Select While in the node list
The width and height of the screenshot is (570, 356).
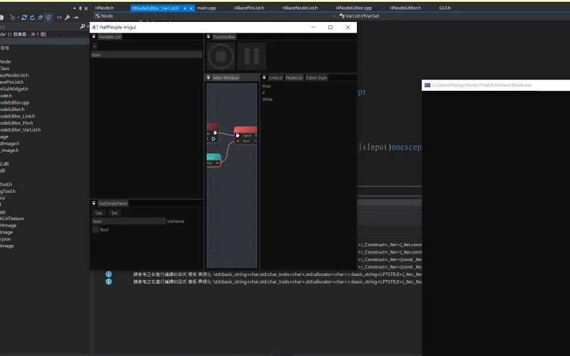tap(267, 100)
